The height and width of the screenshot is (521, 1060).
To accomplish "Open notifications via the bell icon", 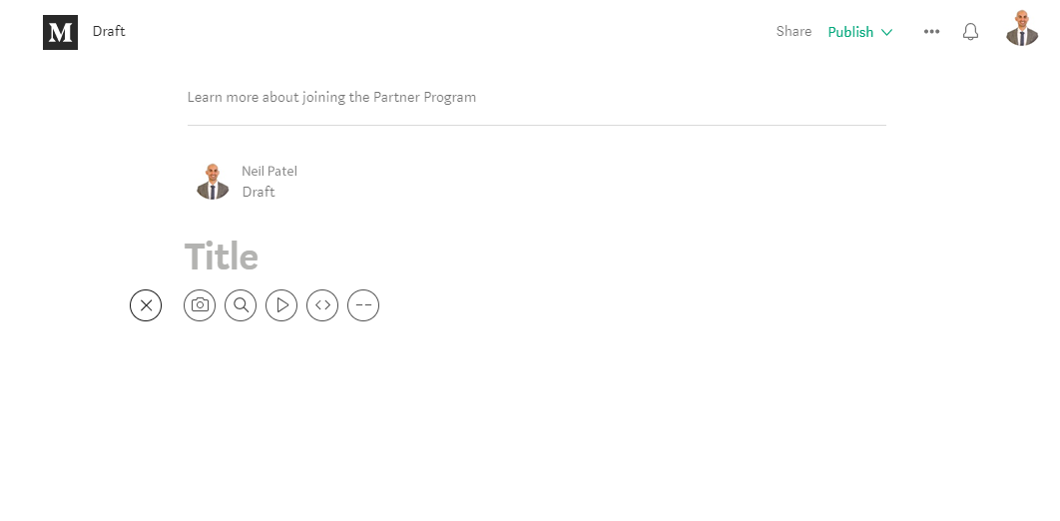I will tap(971, 32).
